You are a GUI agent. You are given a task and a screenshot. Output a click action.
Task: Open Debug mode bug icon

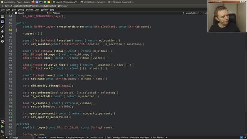pos(2,32)
